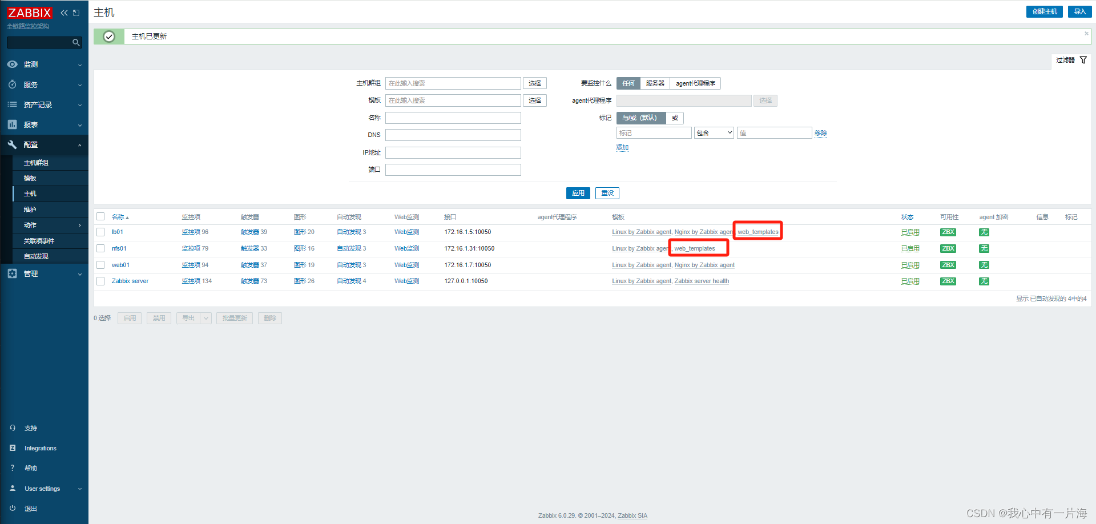Select agent代理程序 under 要监控什么
Image resolution: width=1096 pixels, height=524 pixels.
(x=695, y=83)
